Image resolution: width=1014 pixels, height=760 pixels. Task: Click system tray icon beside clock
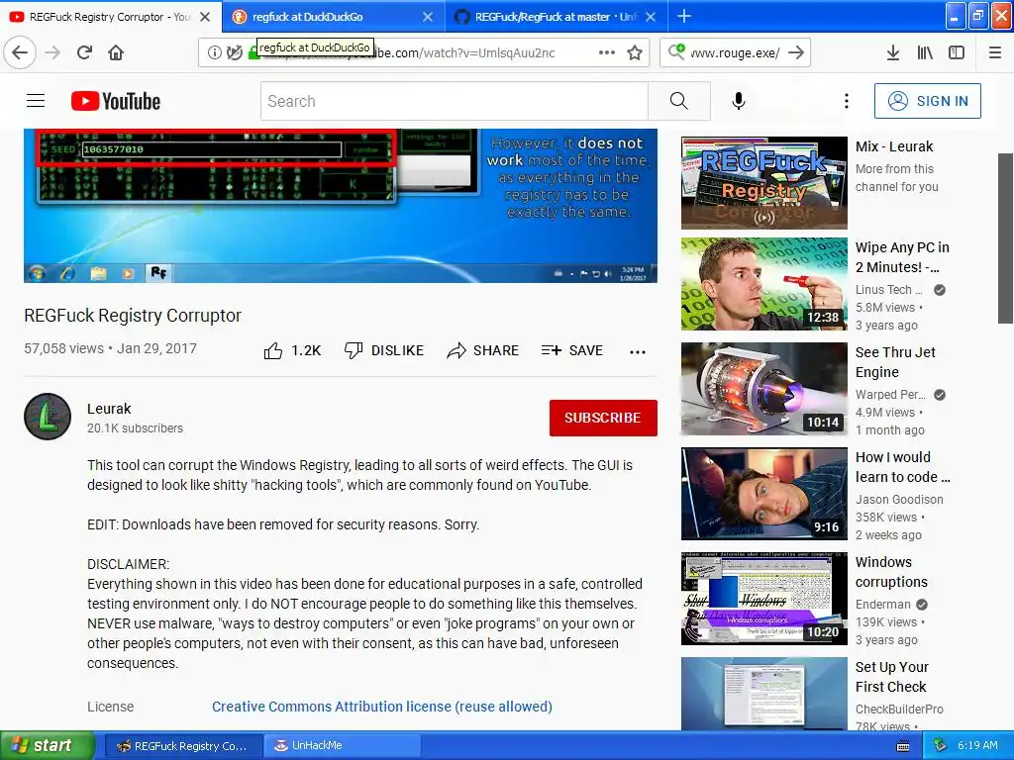pyautogui.click(x=941, y=745)
